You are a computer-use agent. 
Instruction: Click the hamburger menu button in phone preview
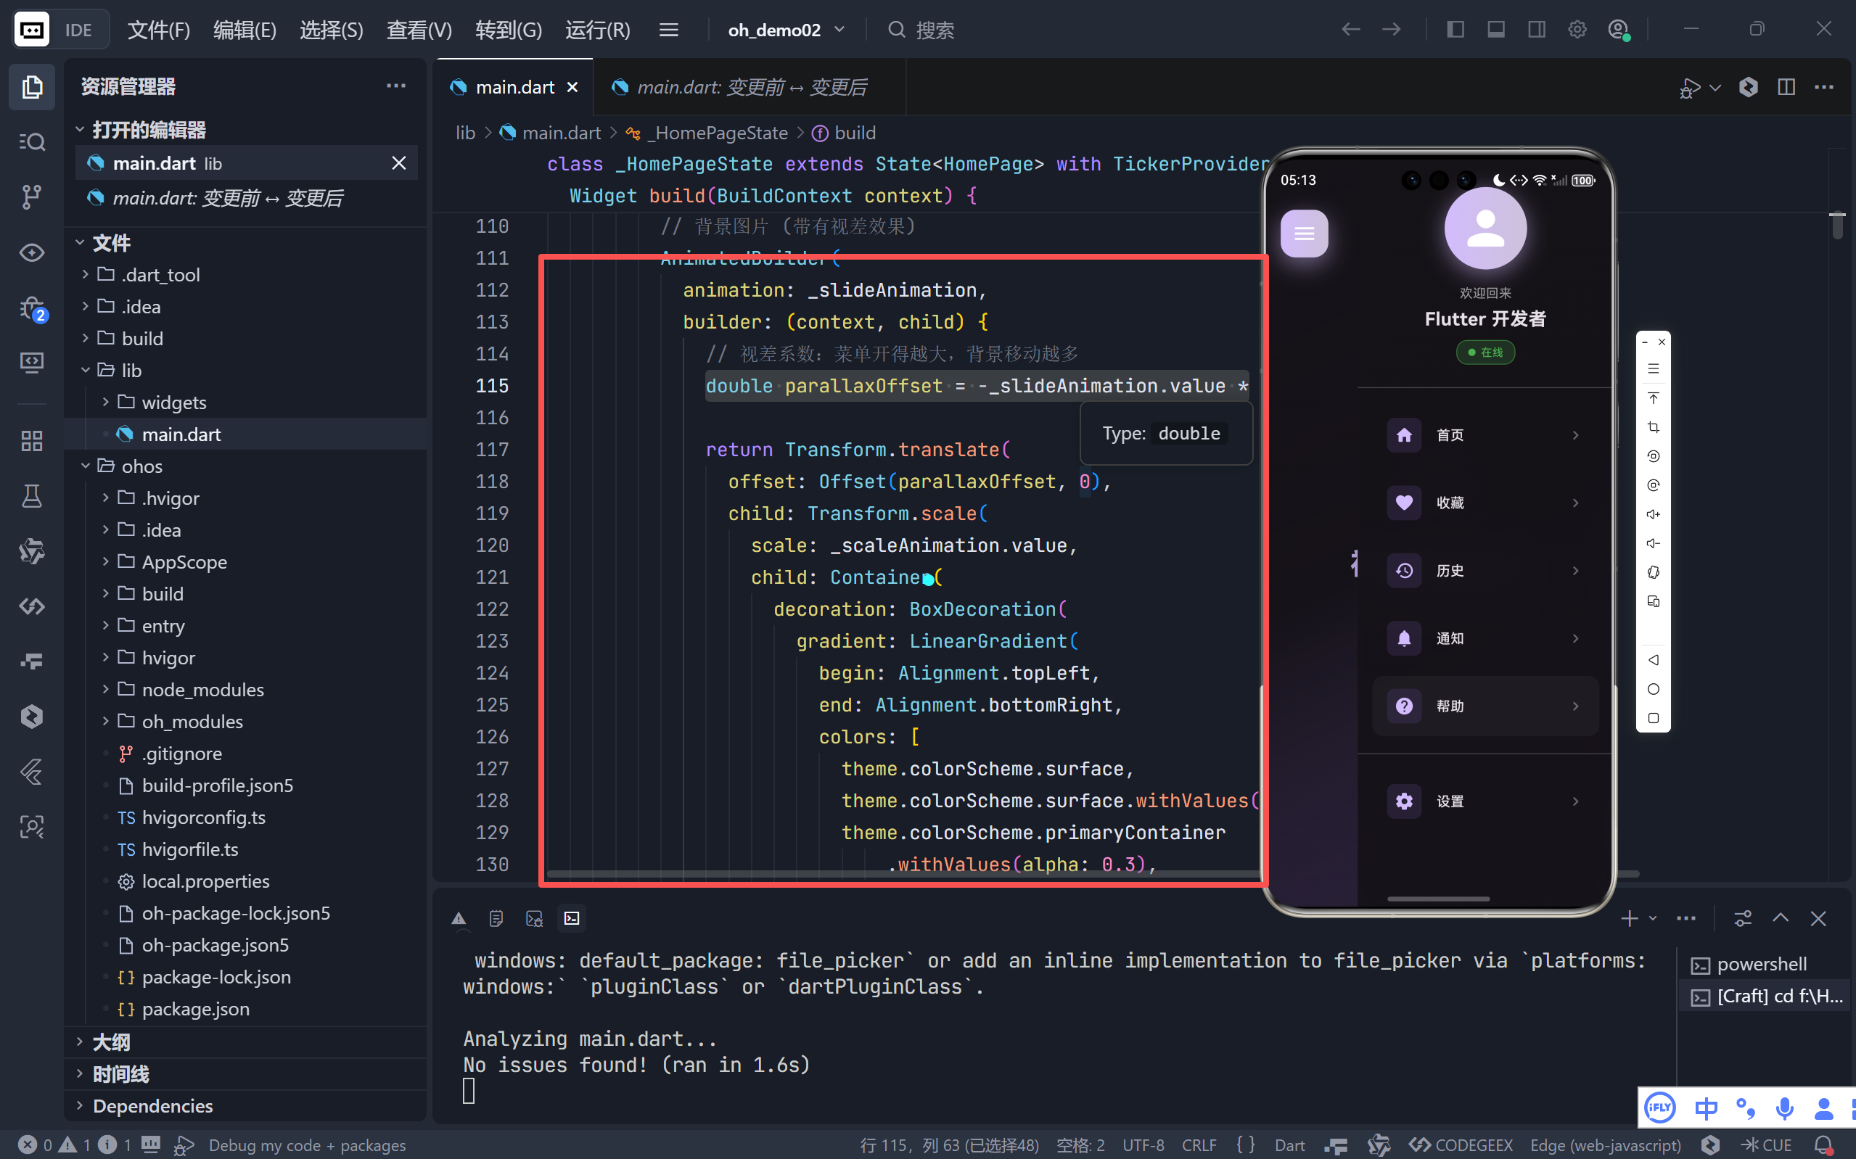coord(1304,233)
